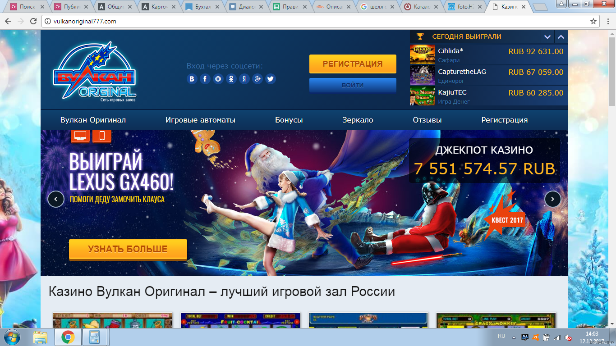Click the blue ВОЙТИ button
The width and height of the screenshot is (616, 346).
click(x=353, y=85)
